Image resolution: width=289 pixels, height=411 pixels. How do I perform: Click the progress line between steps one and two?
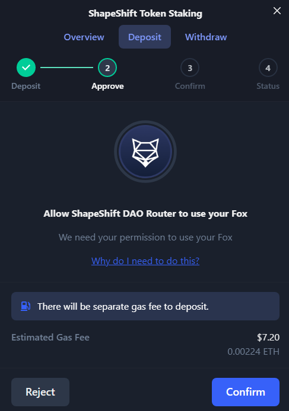coord(66,68)
